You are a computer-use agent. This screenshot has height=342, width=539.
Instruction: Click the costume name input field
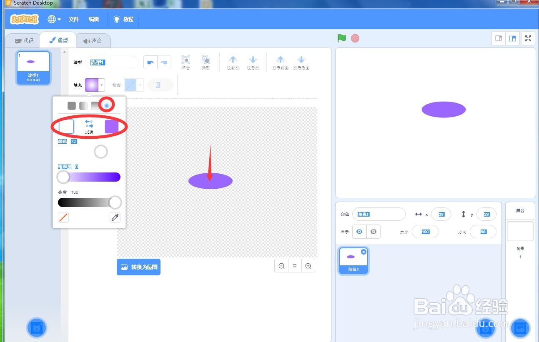[112, 62]
